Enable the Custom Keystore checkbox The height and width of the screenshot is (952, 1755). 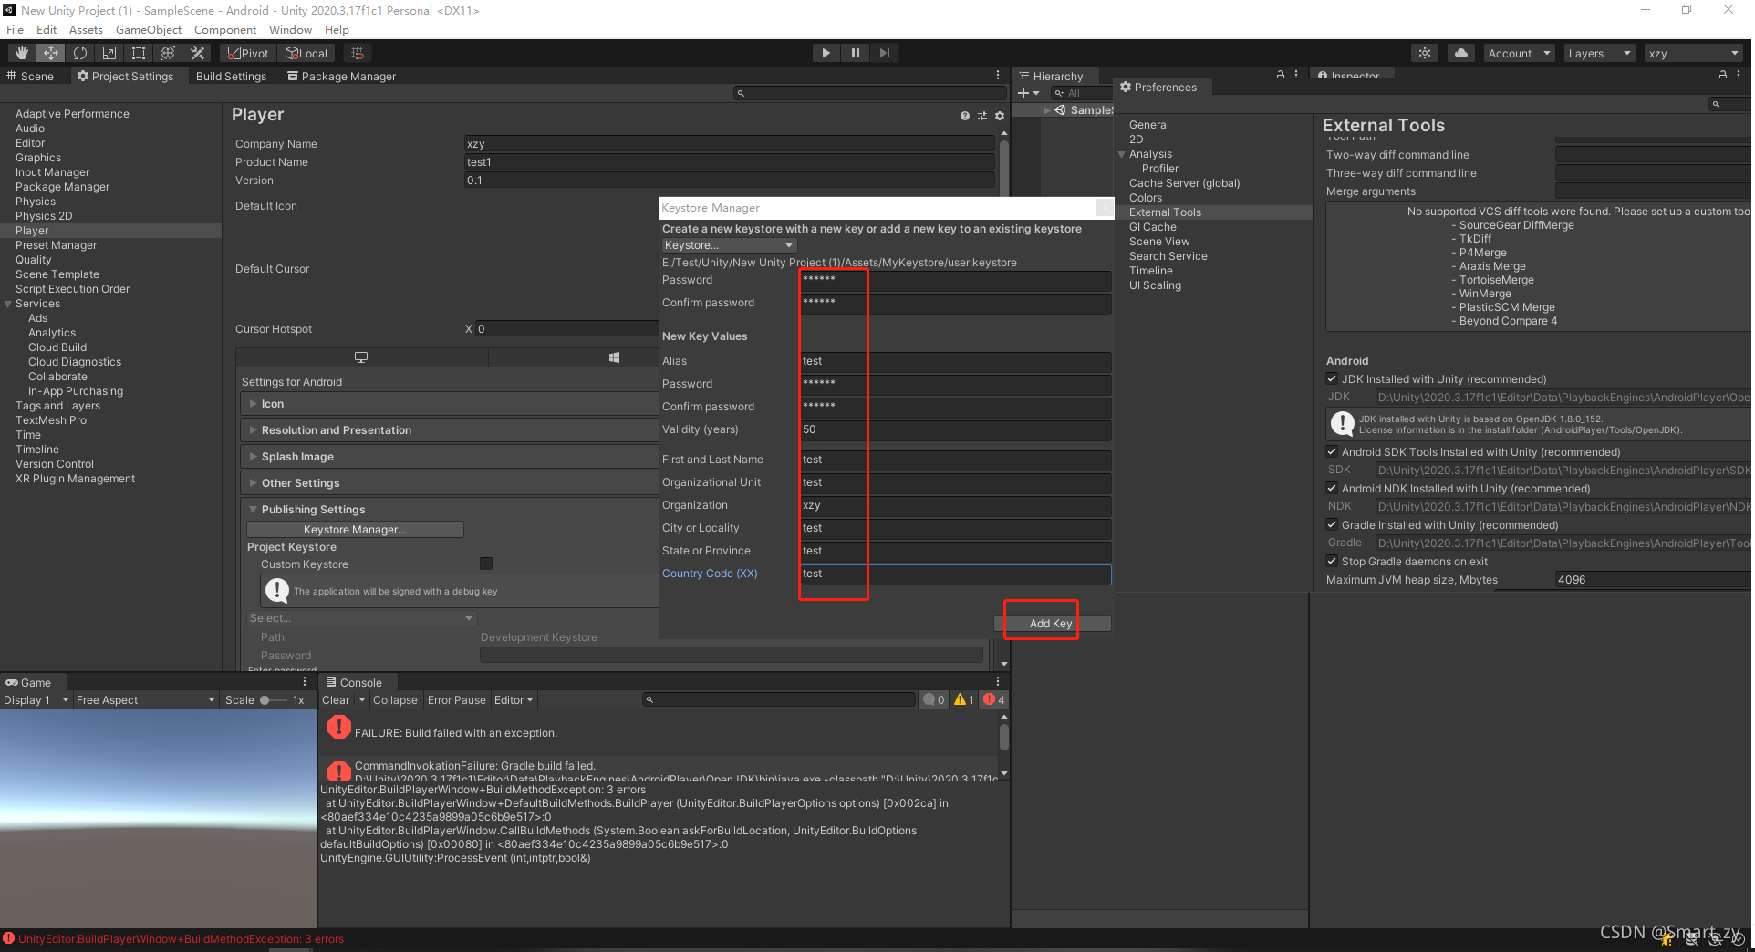486,564
